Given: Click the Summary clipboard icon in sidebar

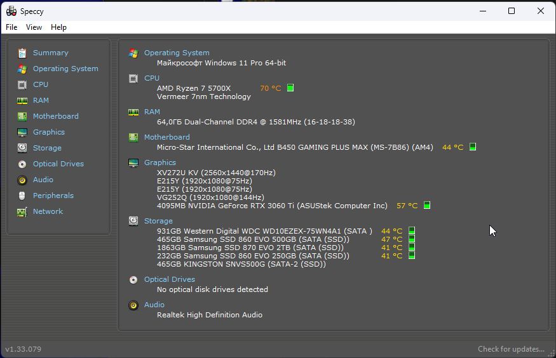Looking at the screenshot, I should [x=22, y=53].
